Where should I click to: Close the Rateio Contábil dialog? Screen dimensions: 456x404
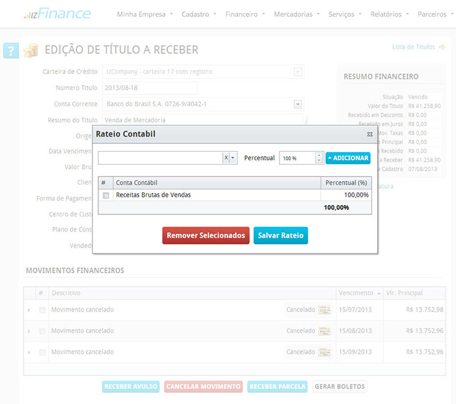(369, 134)
